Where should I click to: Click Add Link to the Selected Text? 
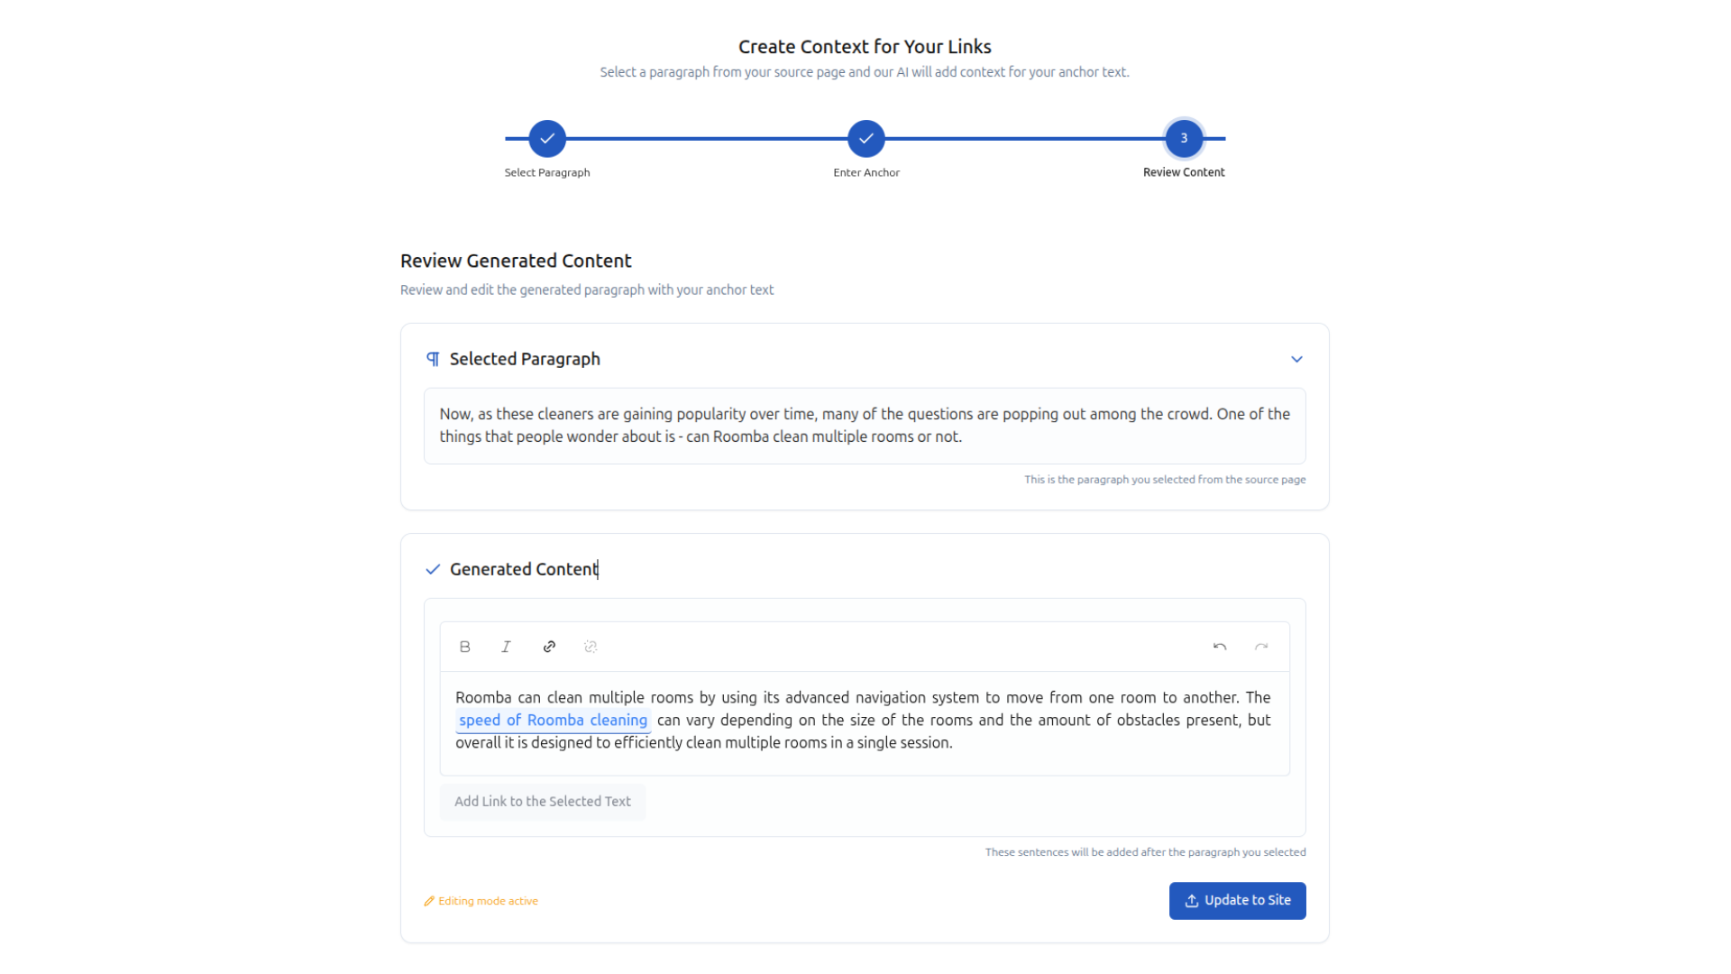pos(543,802)
